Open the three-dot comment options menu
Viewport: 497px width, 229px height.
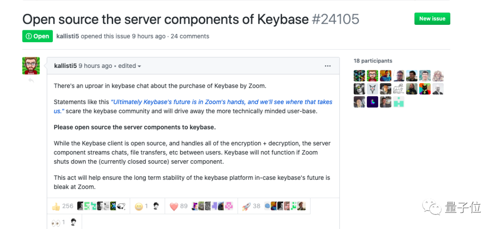pyautogui.click(x=328, y=66)
